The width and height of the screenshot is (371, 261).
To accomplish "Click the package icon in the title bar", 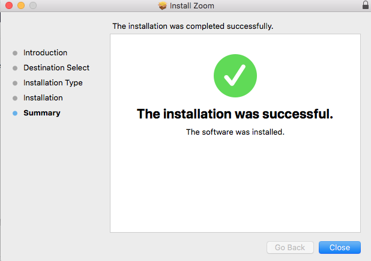I will (162, 6).
